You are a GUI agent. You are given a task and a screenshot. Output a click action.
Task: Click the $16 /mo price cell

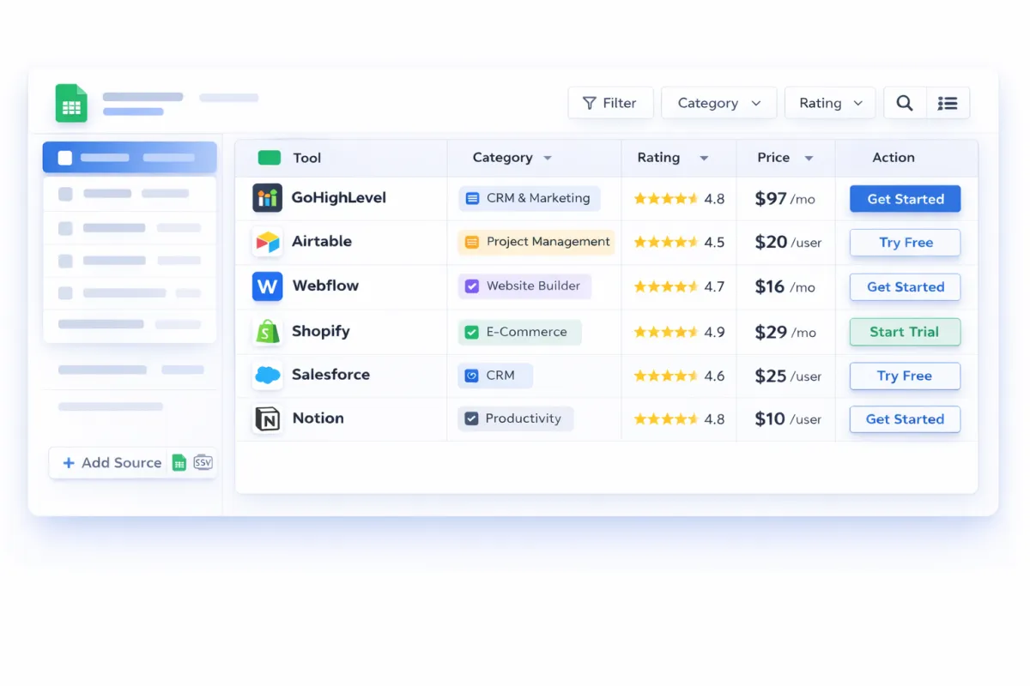click(x=785, y=287)
